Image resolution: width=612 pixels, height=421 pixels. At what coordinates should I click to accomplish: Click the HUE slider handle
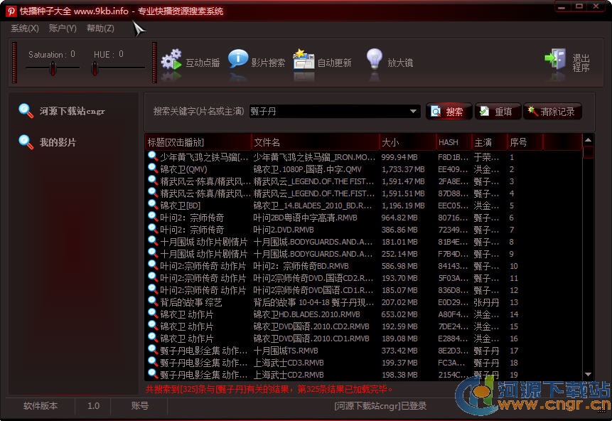[x=95, y=68]
